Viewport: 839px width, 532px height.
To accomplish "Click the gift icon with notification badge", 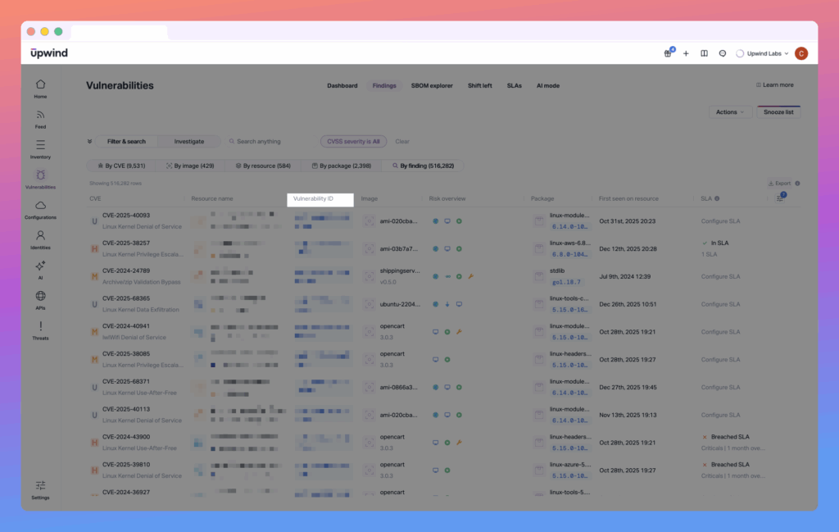I will [x=668, y=53].
